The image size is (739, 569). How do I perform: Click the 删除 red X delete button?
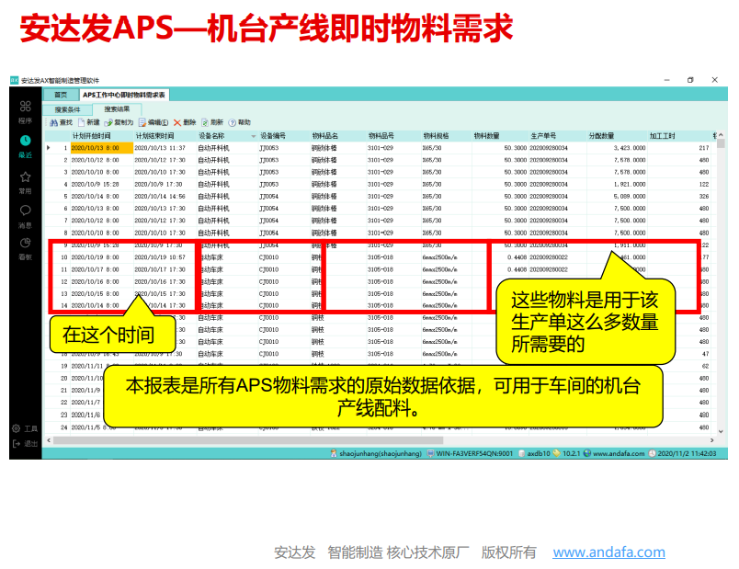(x=185, y=122)
